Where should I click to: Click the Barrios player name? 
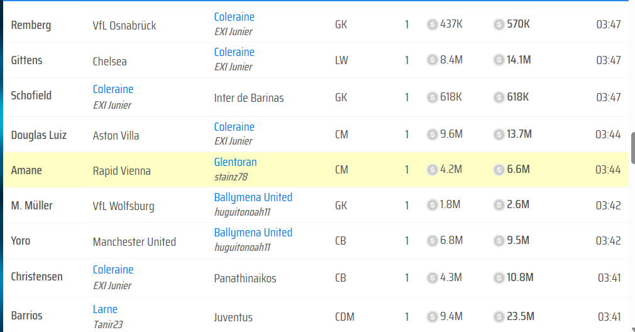[25, 316]
